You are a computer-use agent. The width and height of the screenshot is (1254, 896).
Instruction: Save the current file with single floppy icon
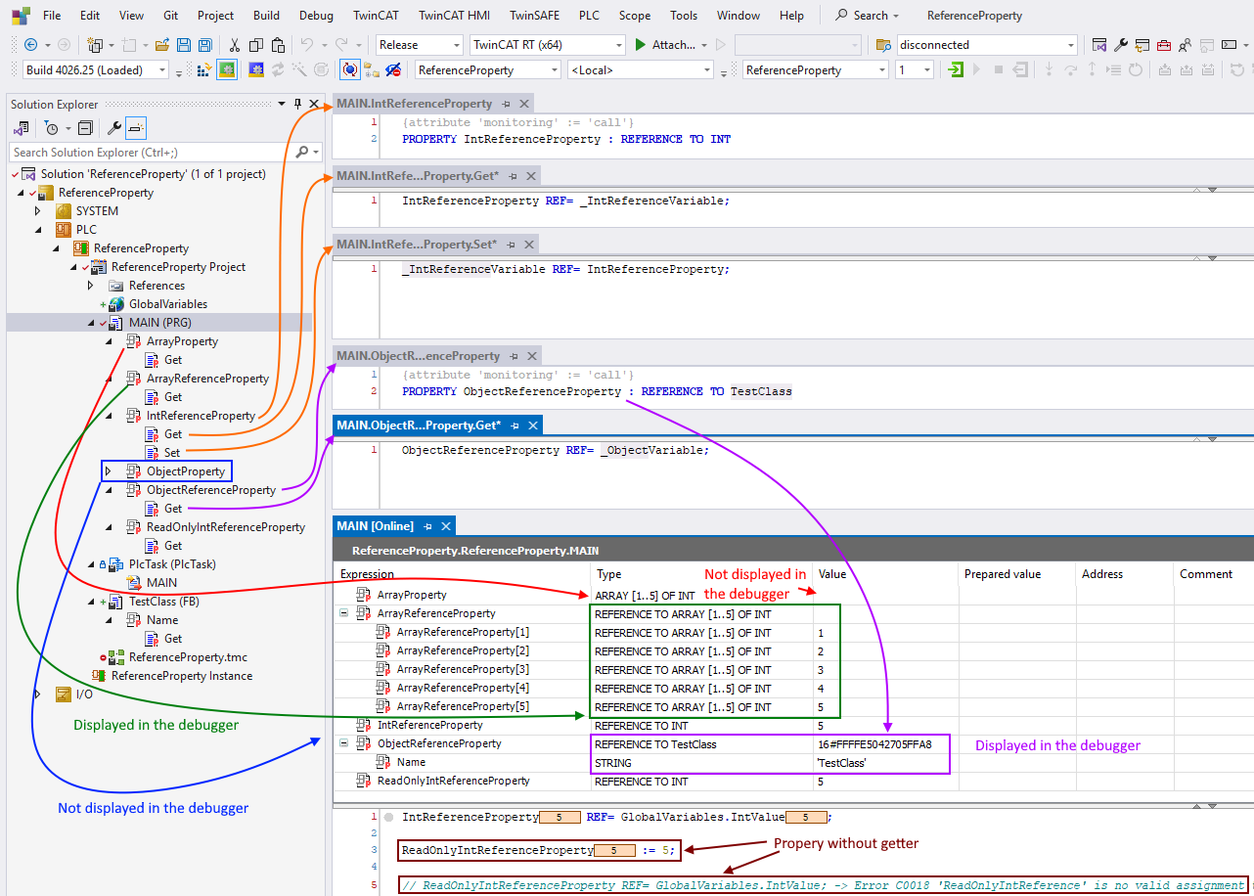184,45
